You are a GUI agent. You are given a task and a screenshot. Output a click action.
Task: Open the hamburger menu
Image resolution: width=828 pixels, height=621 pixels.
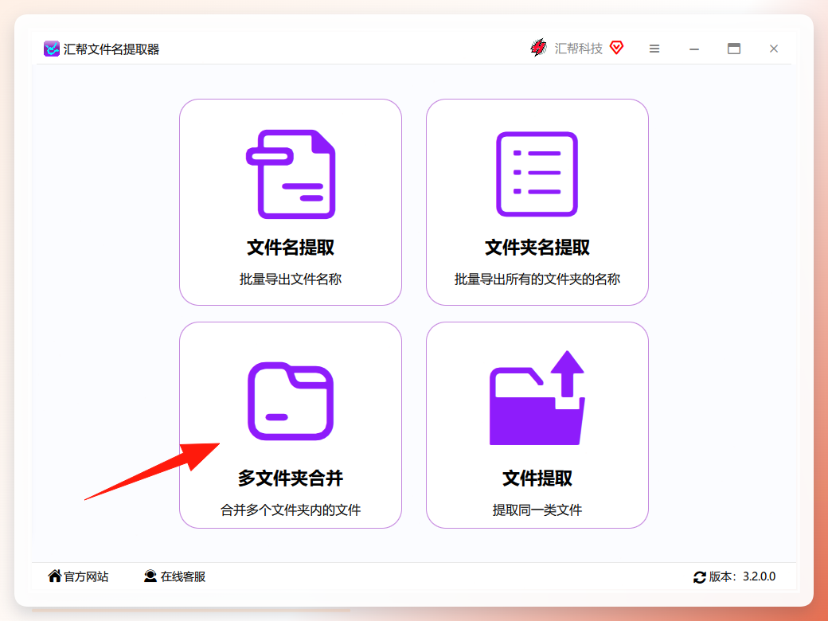pyautogui.click(x=654, y=49)
